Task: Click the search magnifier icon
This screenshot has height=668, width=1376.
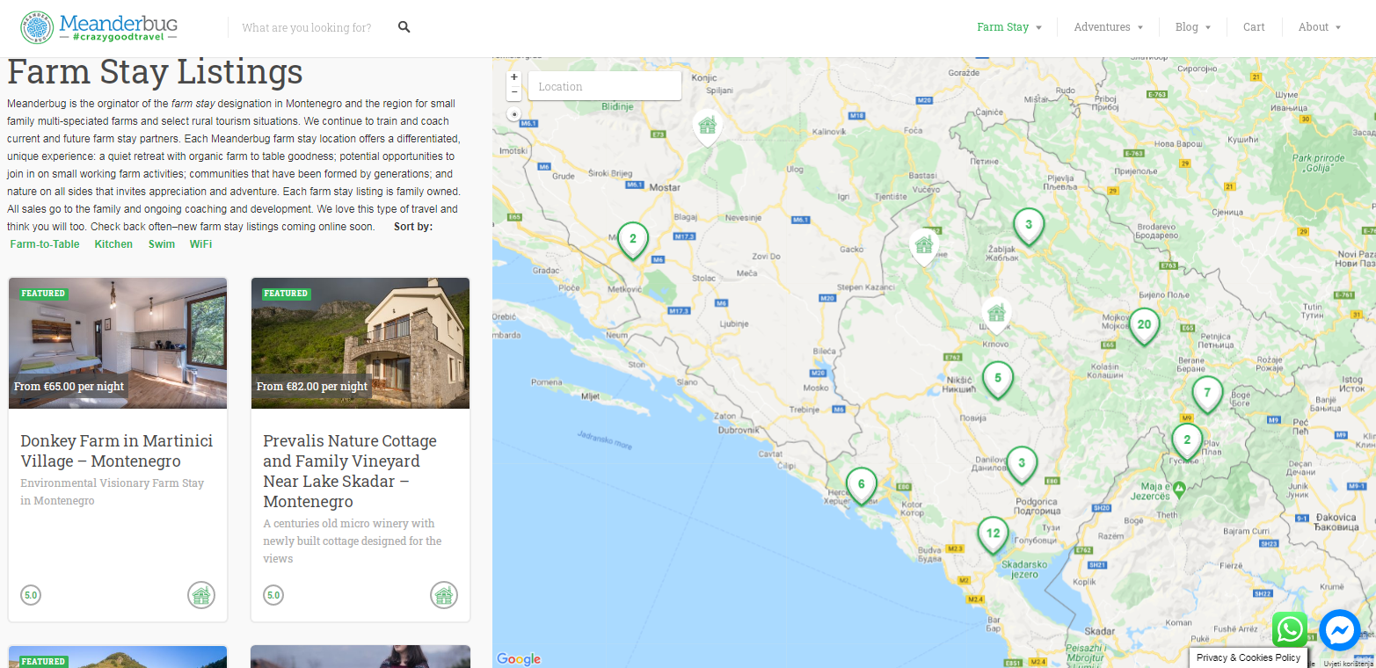Action: click(x=404, y=27)
